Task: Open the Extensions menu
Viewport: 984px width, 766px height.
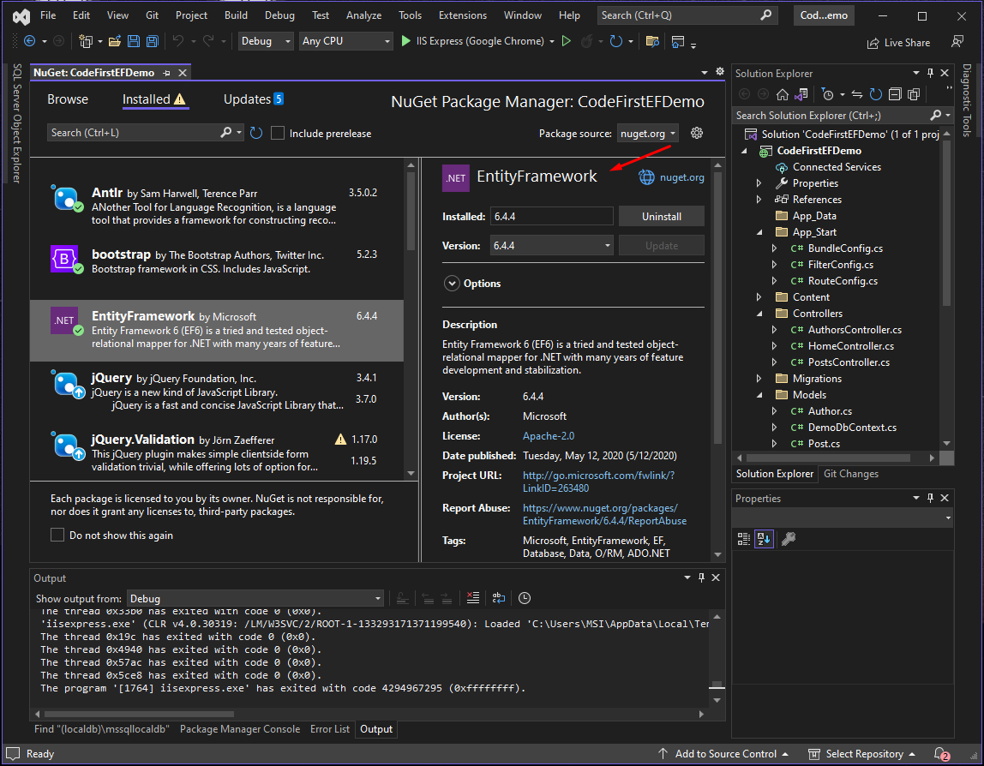Action: click(x=462, y=15)
